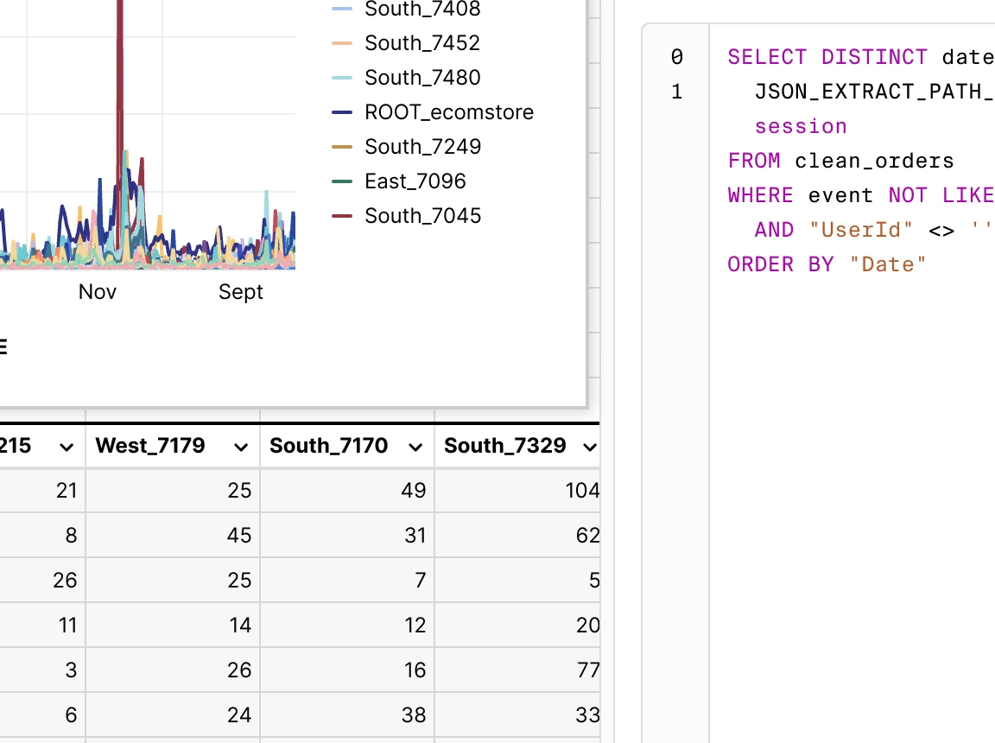
Task: Place cursor on the FROM clean_orders line
Action: pos(840,161)
